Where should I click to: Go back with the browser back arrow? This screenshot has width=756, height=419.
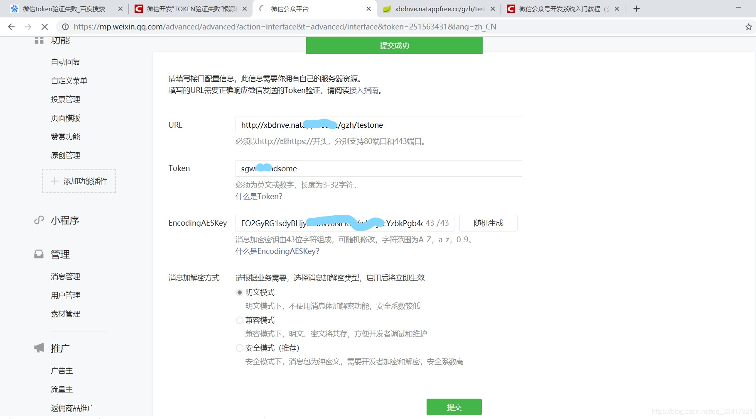point(11,27)
